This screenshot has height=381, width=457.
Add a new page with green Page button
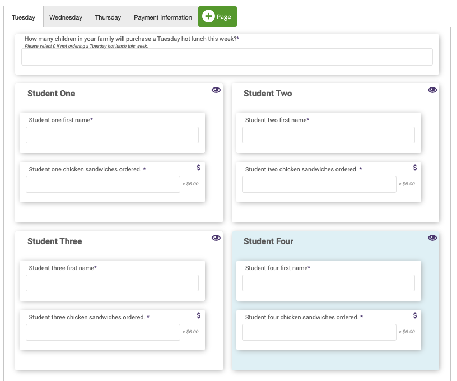tap(217, 17)
